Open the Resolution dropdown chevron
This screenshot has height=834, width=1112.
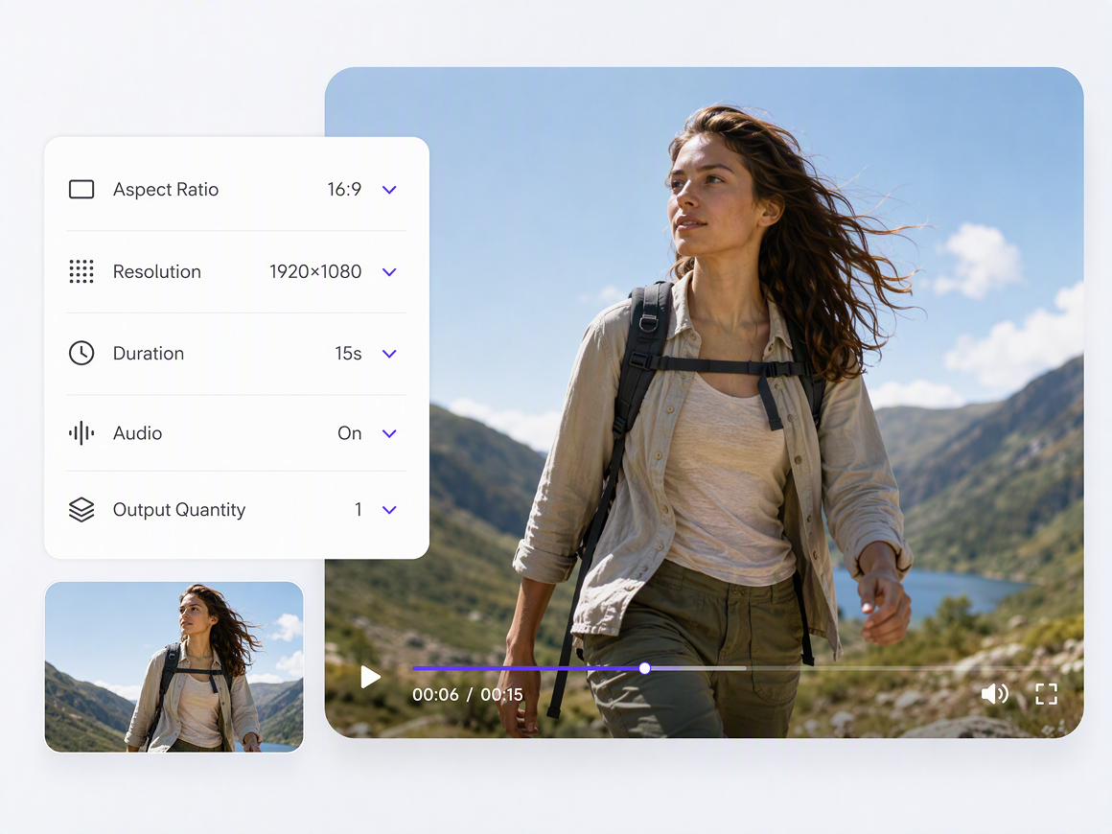[389, 272]
